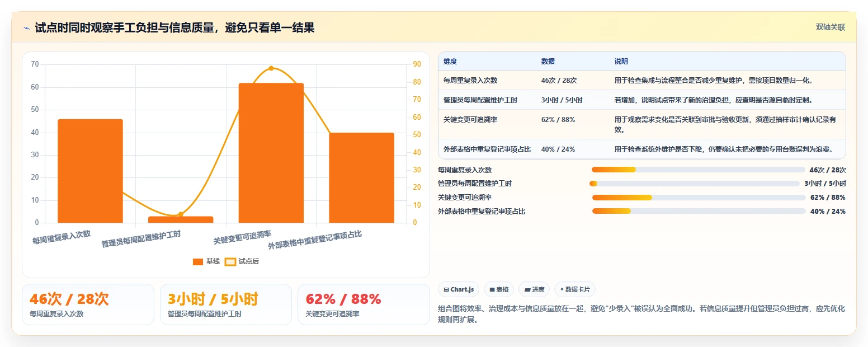Click the 管理员每周配置维护工时 baseline bar
The height and width of the screenshot is (347, 868).
(181, 219)
